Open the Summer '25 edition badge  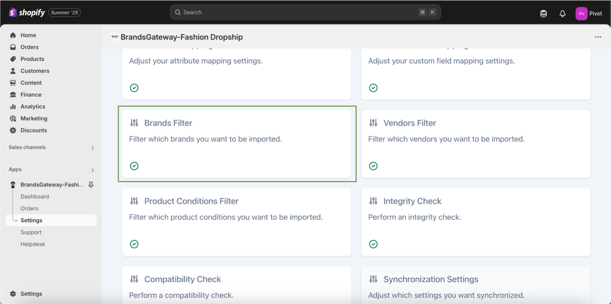[x=64, y=13]
